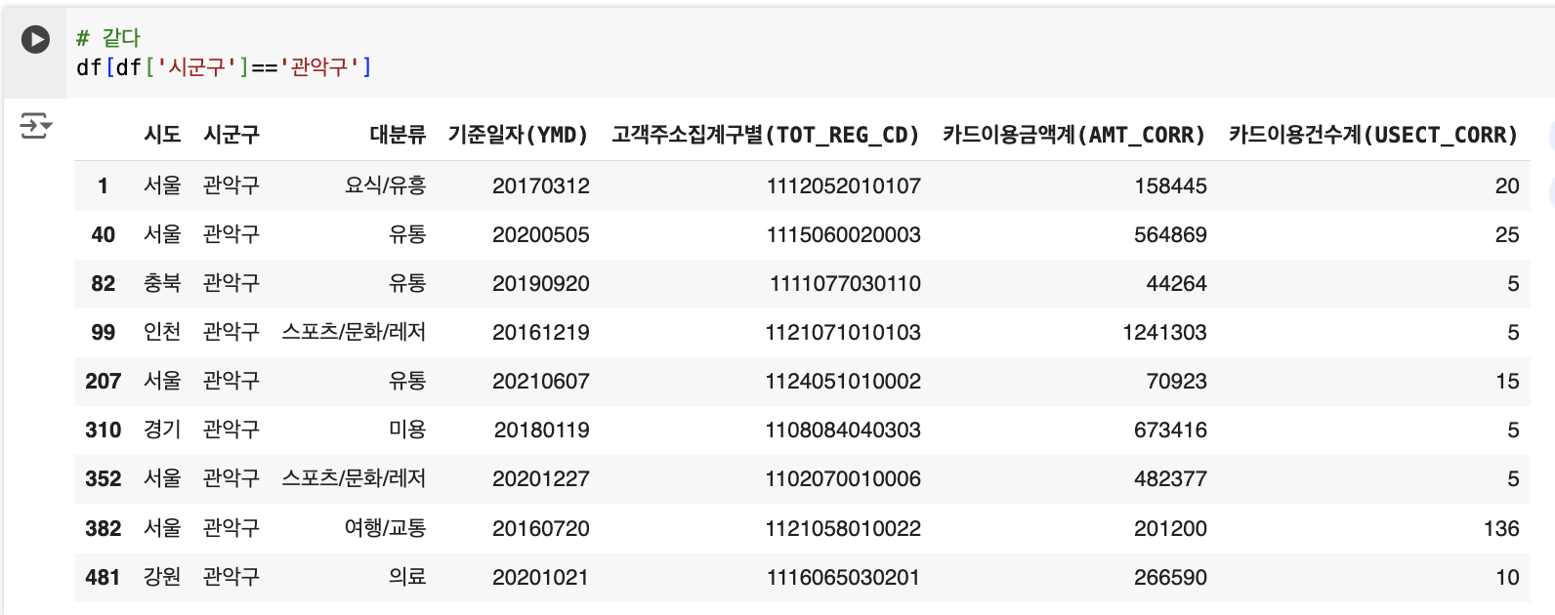Screen dimensions: 1555x615
Task: Click the region code 1108084040303
Action: pos(844,430)
